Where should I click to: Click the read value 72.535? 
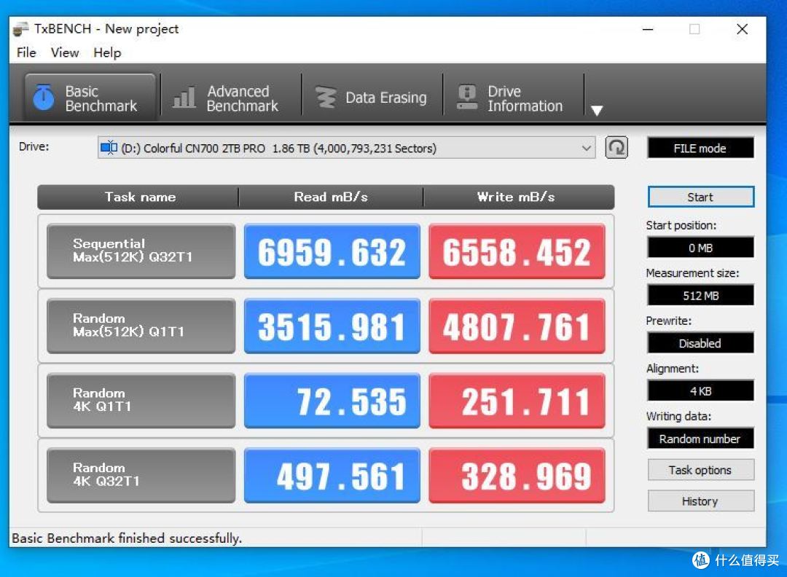tap(332, 401)
